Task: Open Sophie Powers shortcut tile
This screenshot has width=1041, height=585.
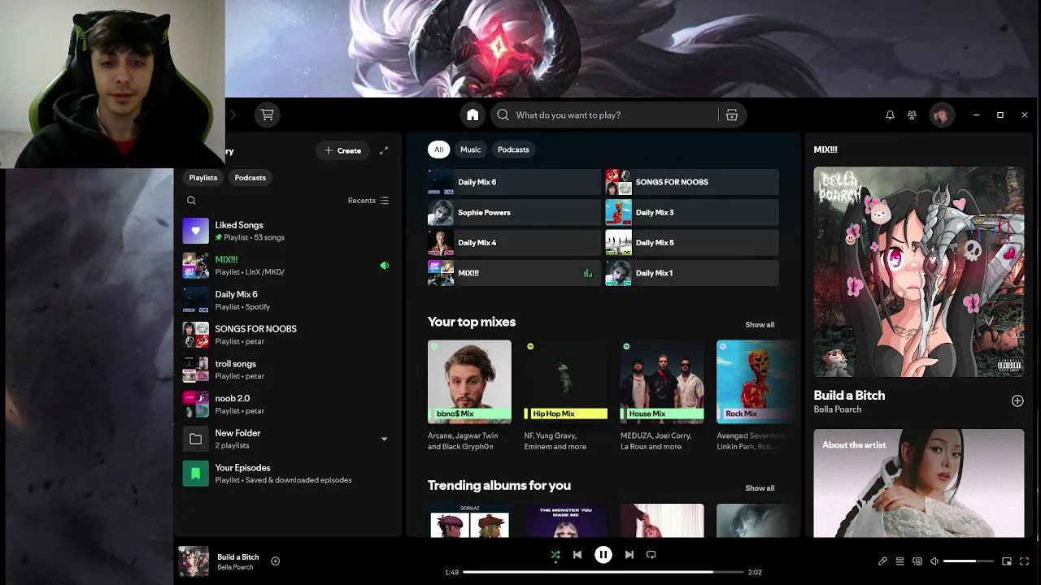Action: (x=514, y=212)
